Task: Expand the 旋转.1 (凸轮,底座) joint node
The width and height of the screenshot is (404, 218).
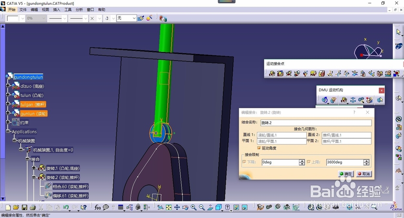Action: point(34,168)
